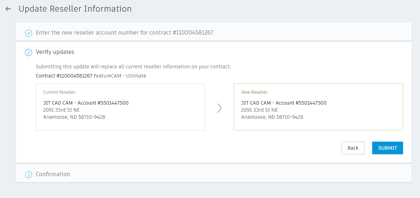Click the 'Current Reseller:' label
The image size is (420, 198).
60,92
